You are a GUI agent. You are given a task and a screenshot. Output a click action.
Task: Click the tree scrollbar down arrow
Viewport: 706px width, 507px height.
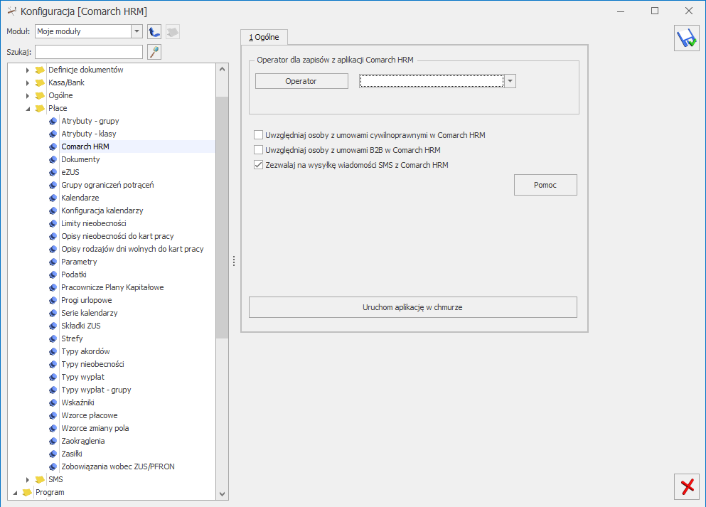[222, 494]
